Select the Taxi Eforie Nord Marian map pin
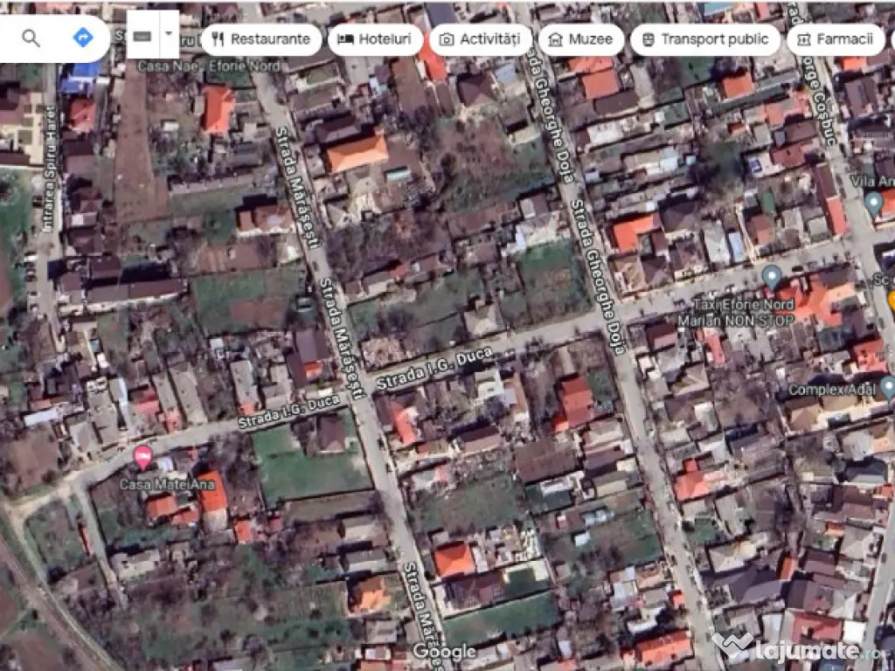This screenshot has height=671, width=895. click(x=773, y=278)
